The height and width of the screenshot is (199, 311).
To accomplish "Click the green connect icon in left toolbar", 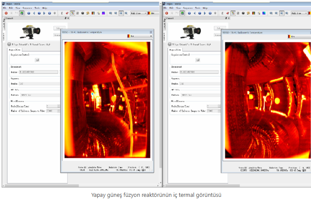I will pyautogui.click(x=22, y=13).
